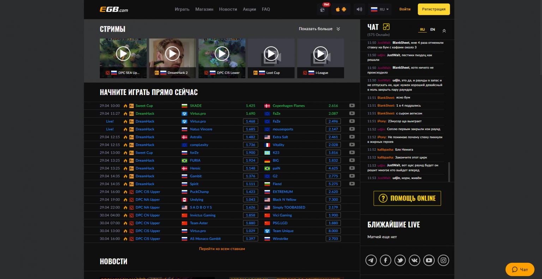Expand streams with Показать больше
542x279 pixels.
319,29
